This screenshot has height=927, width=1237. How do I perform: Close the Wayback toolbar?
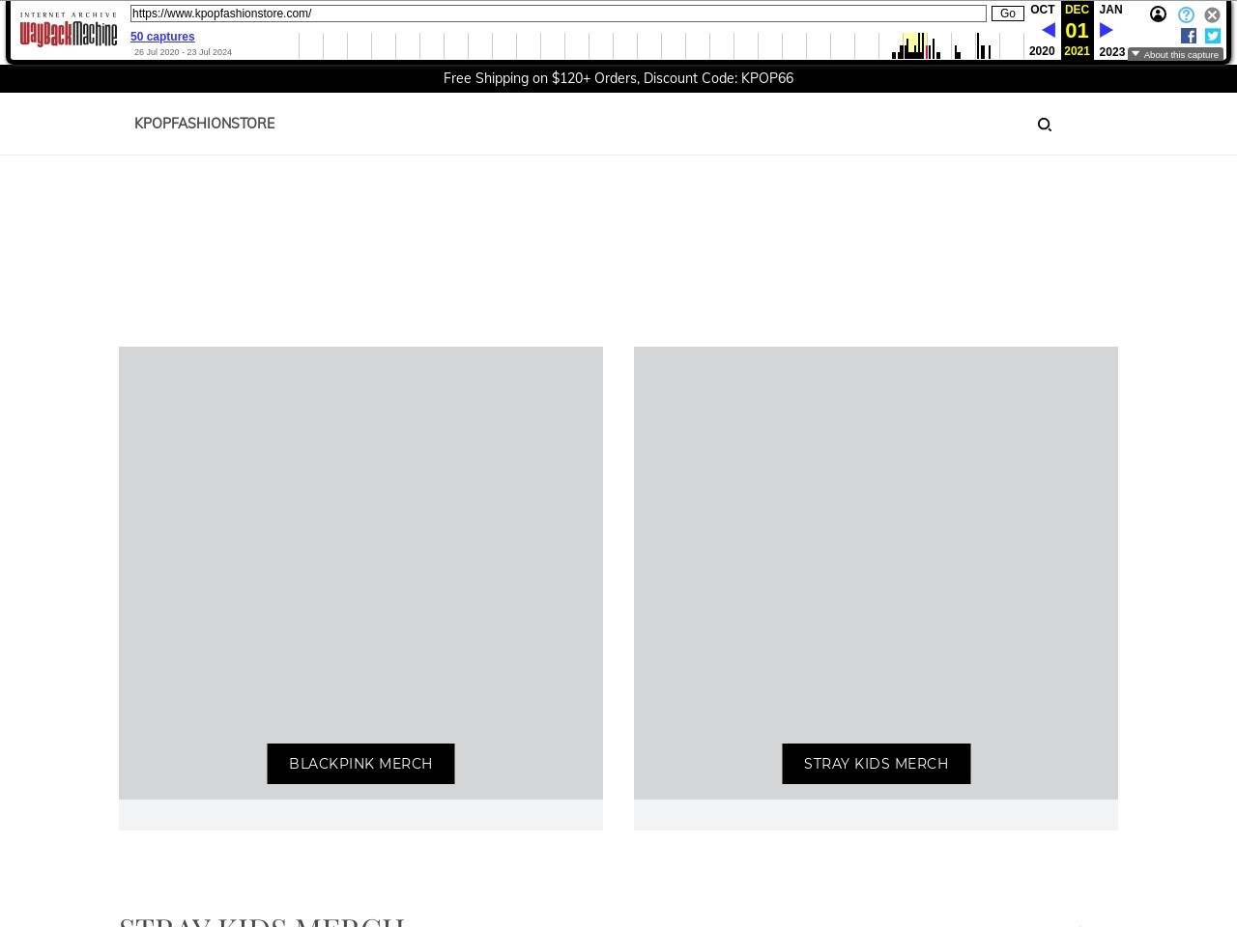[1212, 14]
